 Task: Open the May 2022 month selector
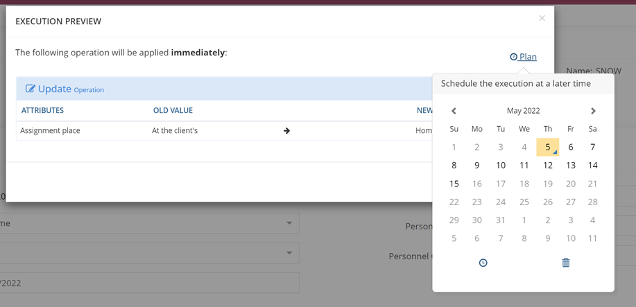pos(523,111)
